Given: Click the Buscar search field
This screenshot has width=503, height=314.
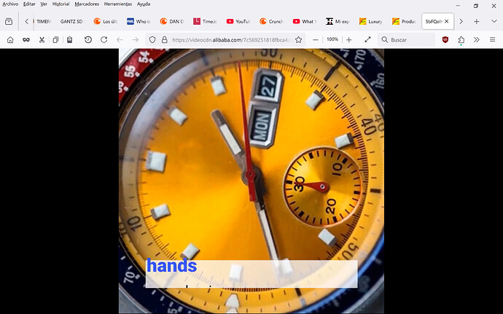Looking at the screenshot, I should tap(407, 40).
